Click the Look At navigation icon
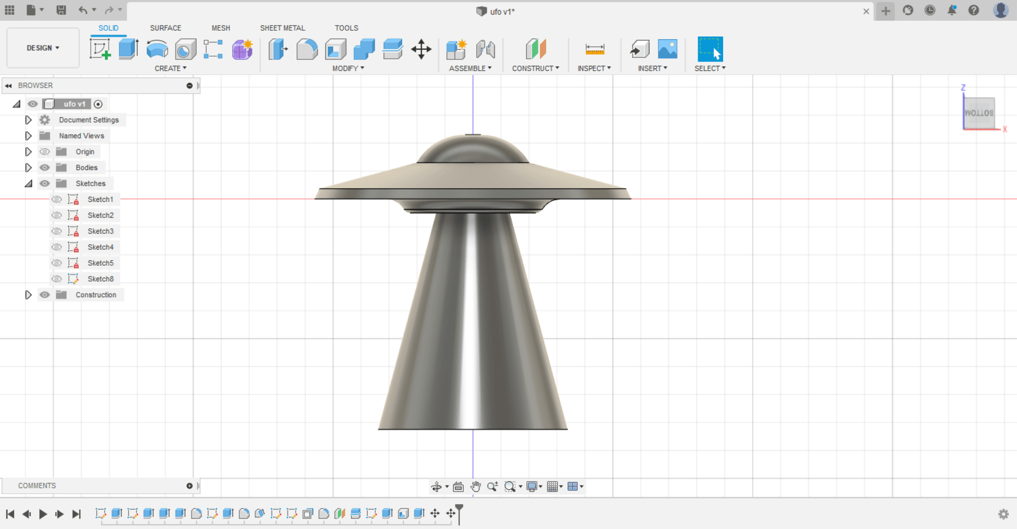Image resolution: width=1017 pixels, height=529 pixels. [458, 487]
